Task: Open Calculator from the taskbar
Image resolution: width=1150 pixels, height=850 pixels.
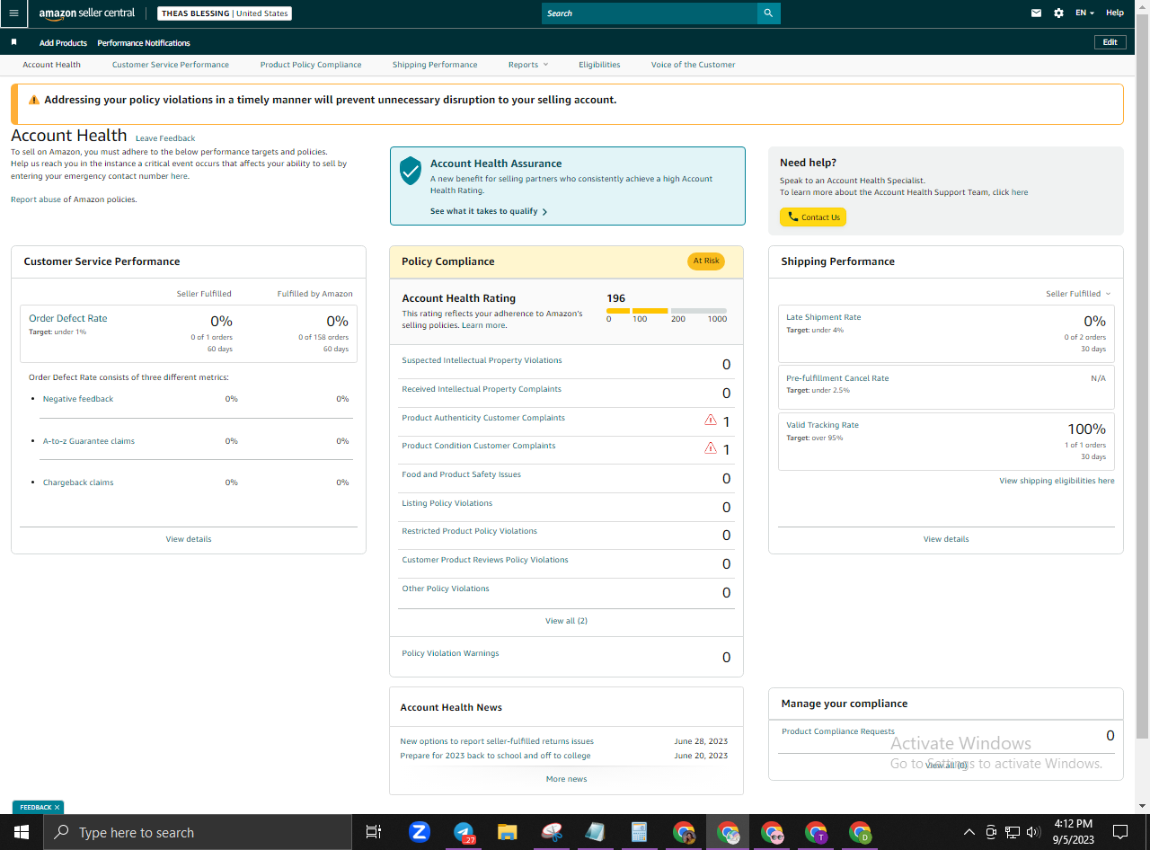Action: [640, 832]
